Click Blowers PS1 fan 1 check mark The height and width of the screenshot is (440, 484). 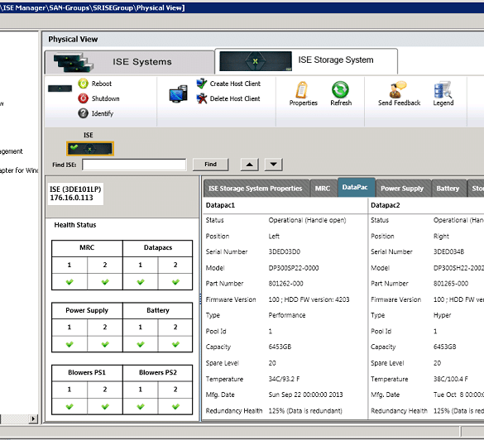(69, 407)
